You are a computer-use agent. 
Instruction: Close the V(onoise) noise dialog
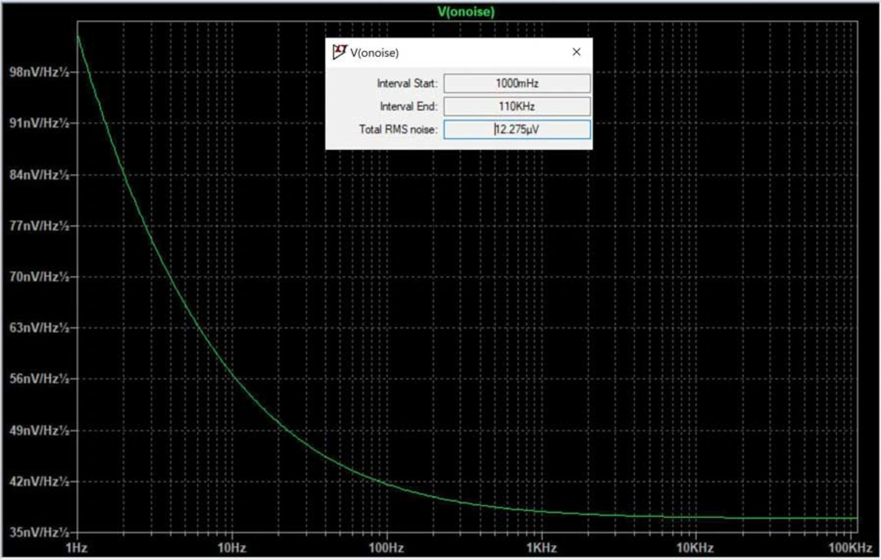pyautogui.click(x=576, y=52)
